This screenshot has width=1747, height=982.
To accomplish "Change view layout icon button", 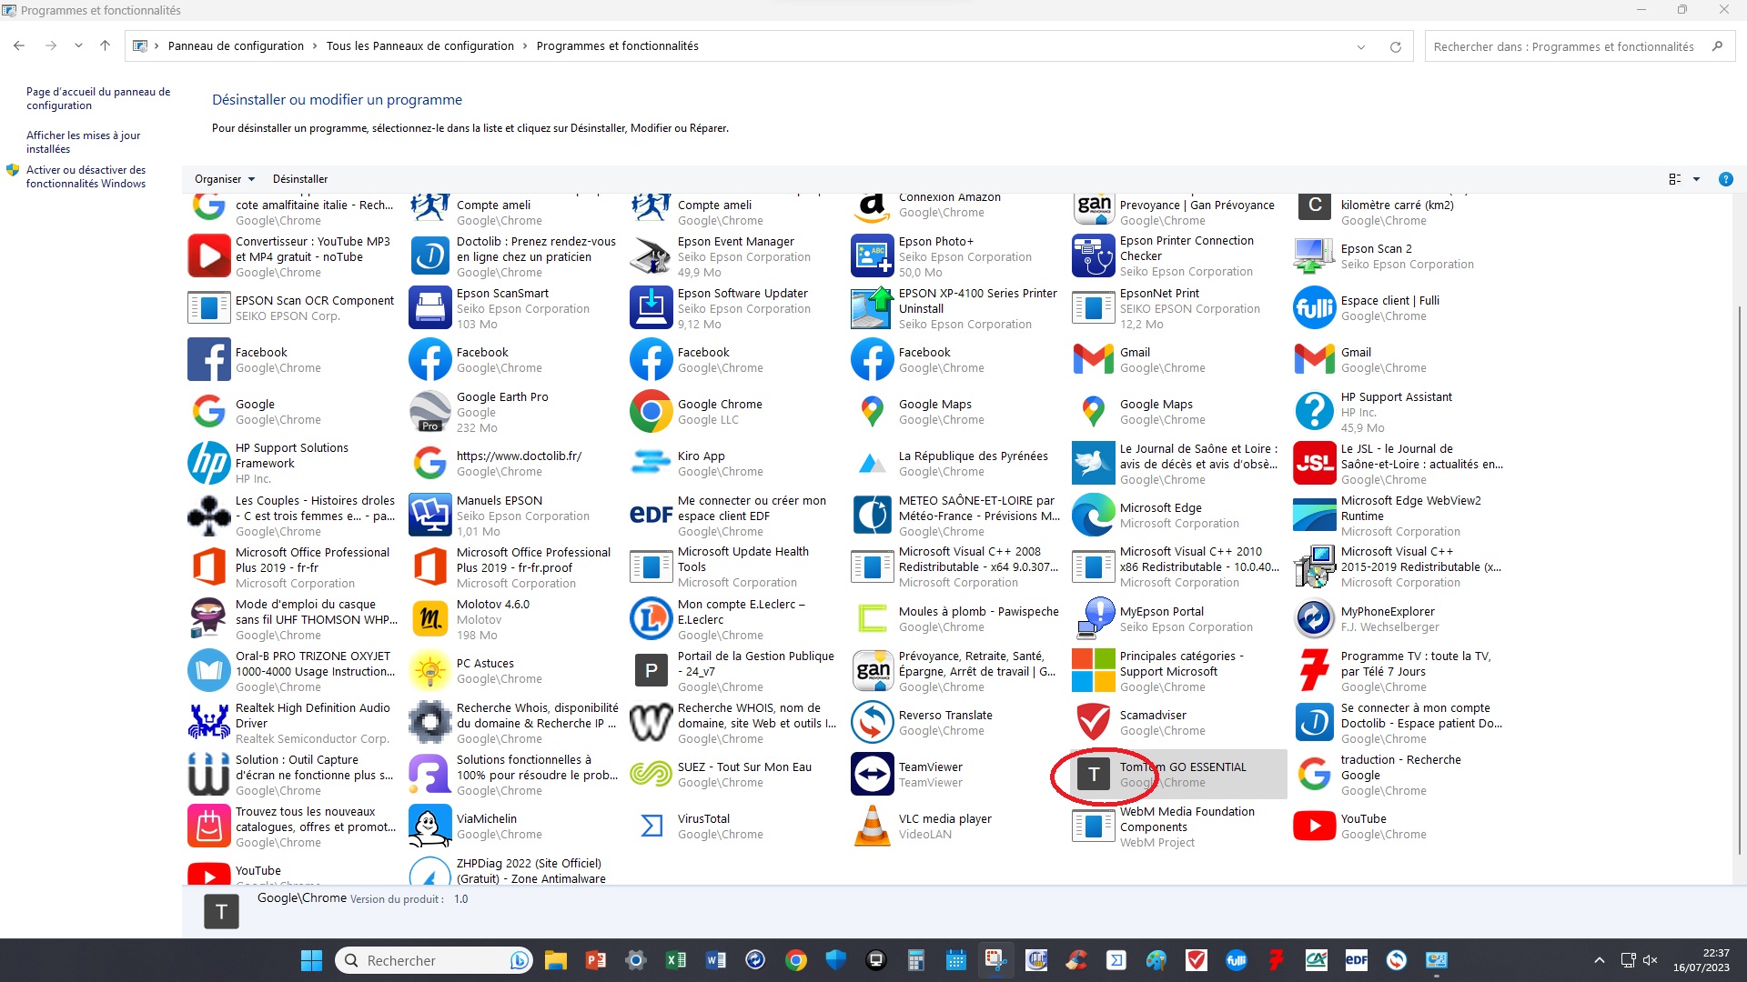I will [x=1674, y=179].
